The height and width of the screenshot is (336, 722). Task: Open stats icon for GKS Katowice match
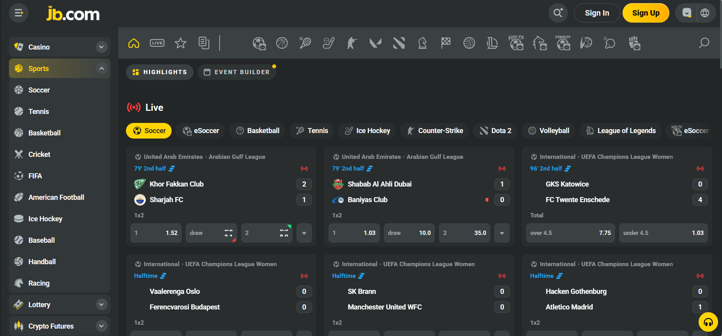pyautogui.click(x=568, y=169)
